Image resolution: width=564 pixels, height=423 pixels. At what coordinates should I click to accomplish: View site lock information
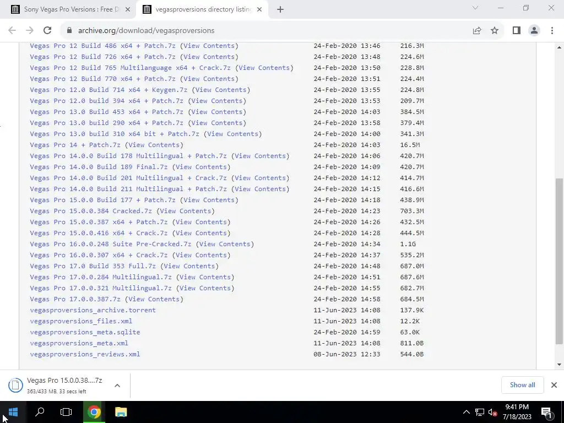tap(69, 31)
